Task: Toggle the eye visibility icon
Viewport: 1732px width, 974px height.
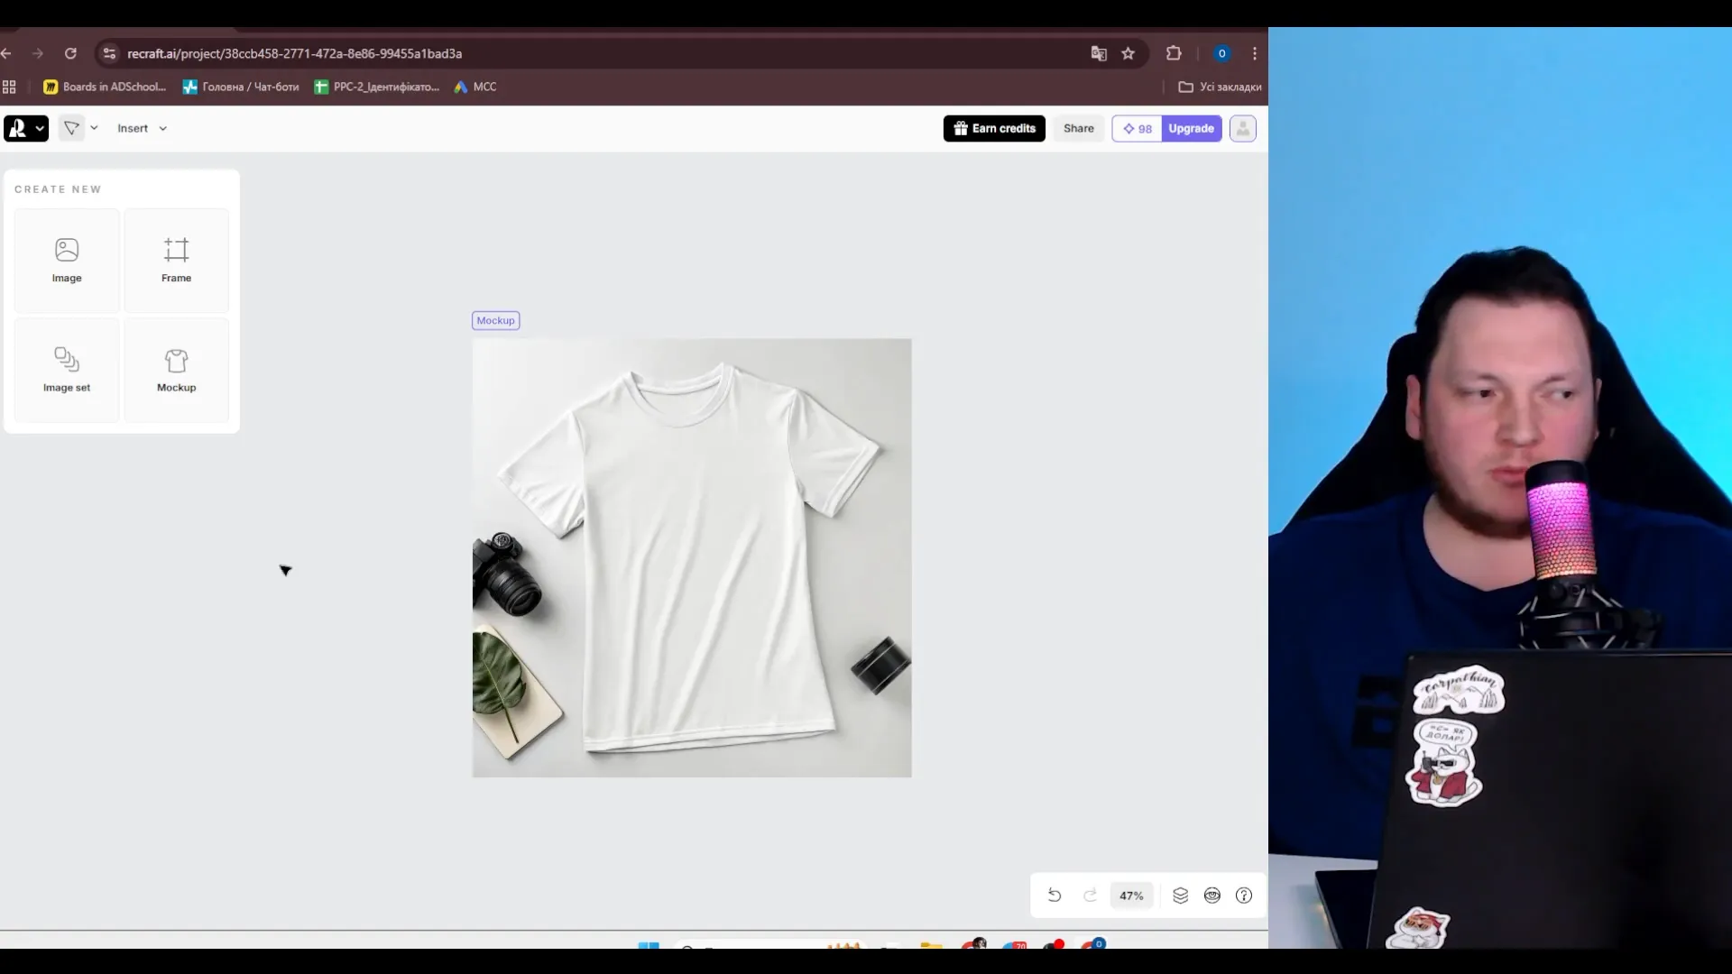Action: click(1211, 896)
